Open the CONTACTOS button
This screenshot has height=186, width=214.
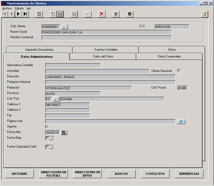pyautogui.click(x=155, y=174)
